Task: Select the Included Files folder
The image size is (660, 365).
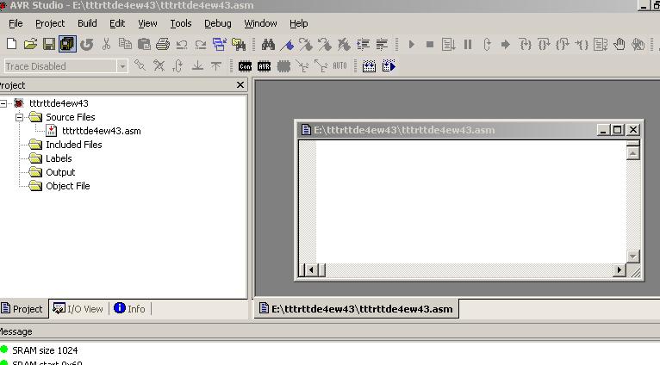Action: coord(73,145)
